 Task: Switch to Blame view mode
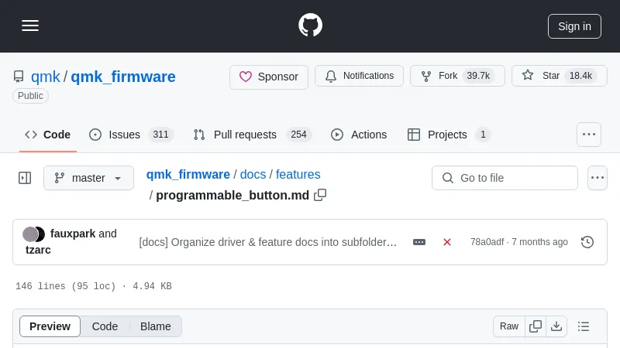click(x=155, y=326)
